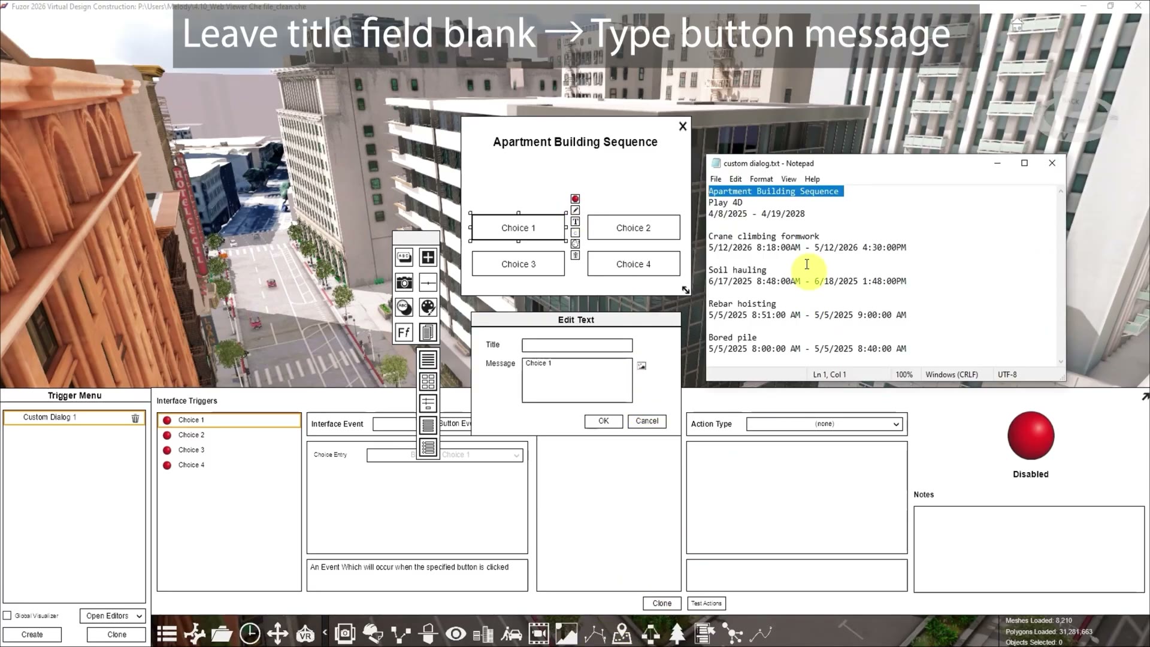Click the landscape image icon in toolbar
This screenshot has height=647, width=1150.
[x=567, y=633]
